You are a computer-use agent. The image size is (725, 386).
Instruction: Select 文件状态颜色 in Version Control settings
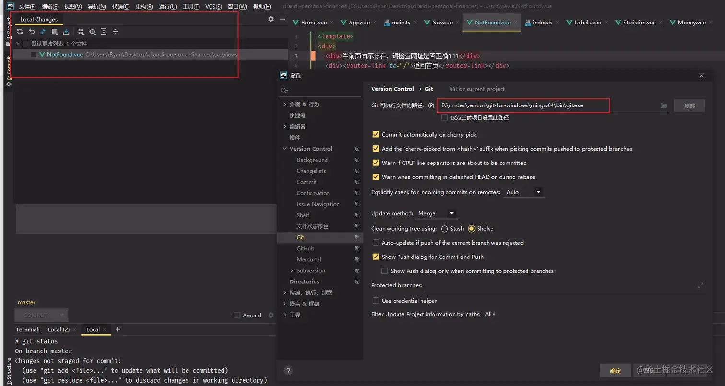coord(313,226)
